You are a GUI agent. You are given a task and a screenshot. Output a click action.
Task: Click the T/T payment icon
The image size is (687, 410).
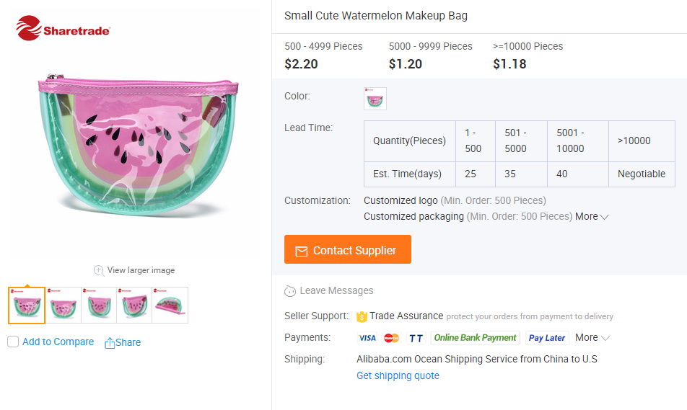[416, 338]
